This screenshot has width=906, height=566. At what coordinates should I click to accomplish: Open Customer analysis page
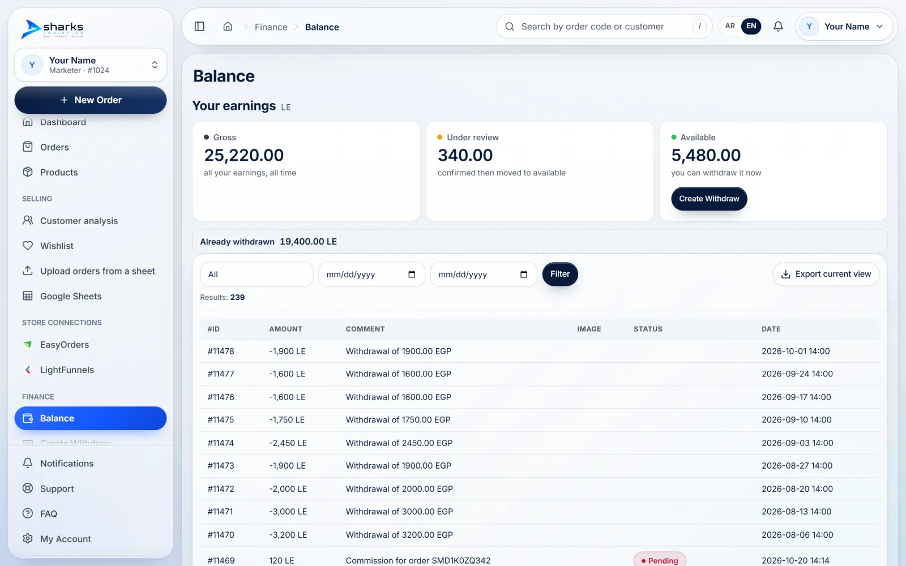tap(90, 221)
